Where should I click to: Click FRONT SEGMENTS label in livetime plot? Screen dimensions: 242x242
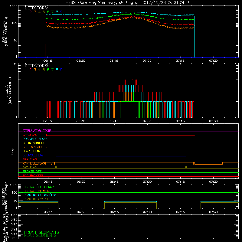42,232
